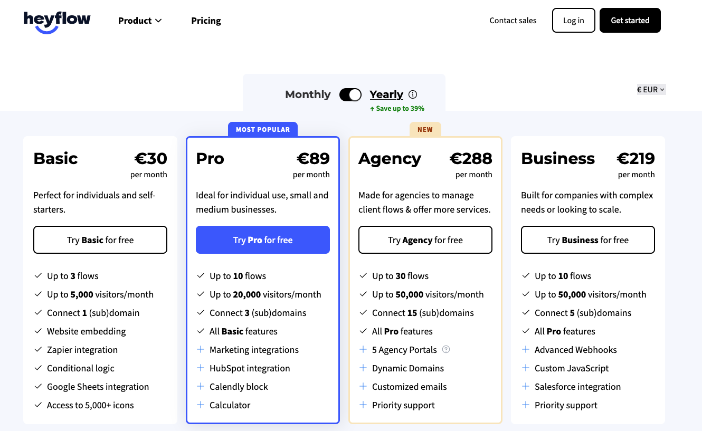Click the plus icon beside Salesforce integration
Image resolution: width=702 pixels, height=431 pixels.
pyautogui.click(x=526, y=386)
